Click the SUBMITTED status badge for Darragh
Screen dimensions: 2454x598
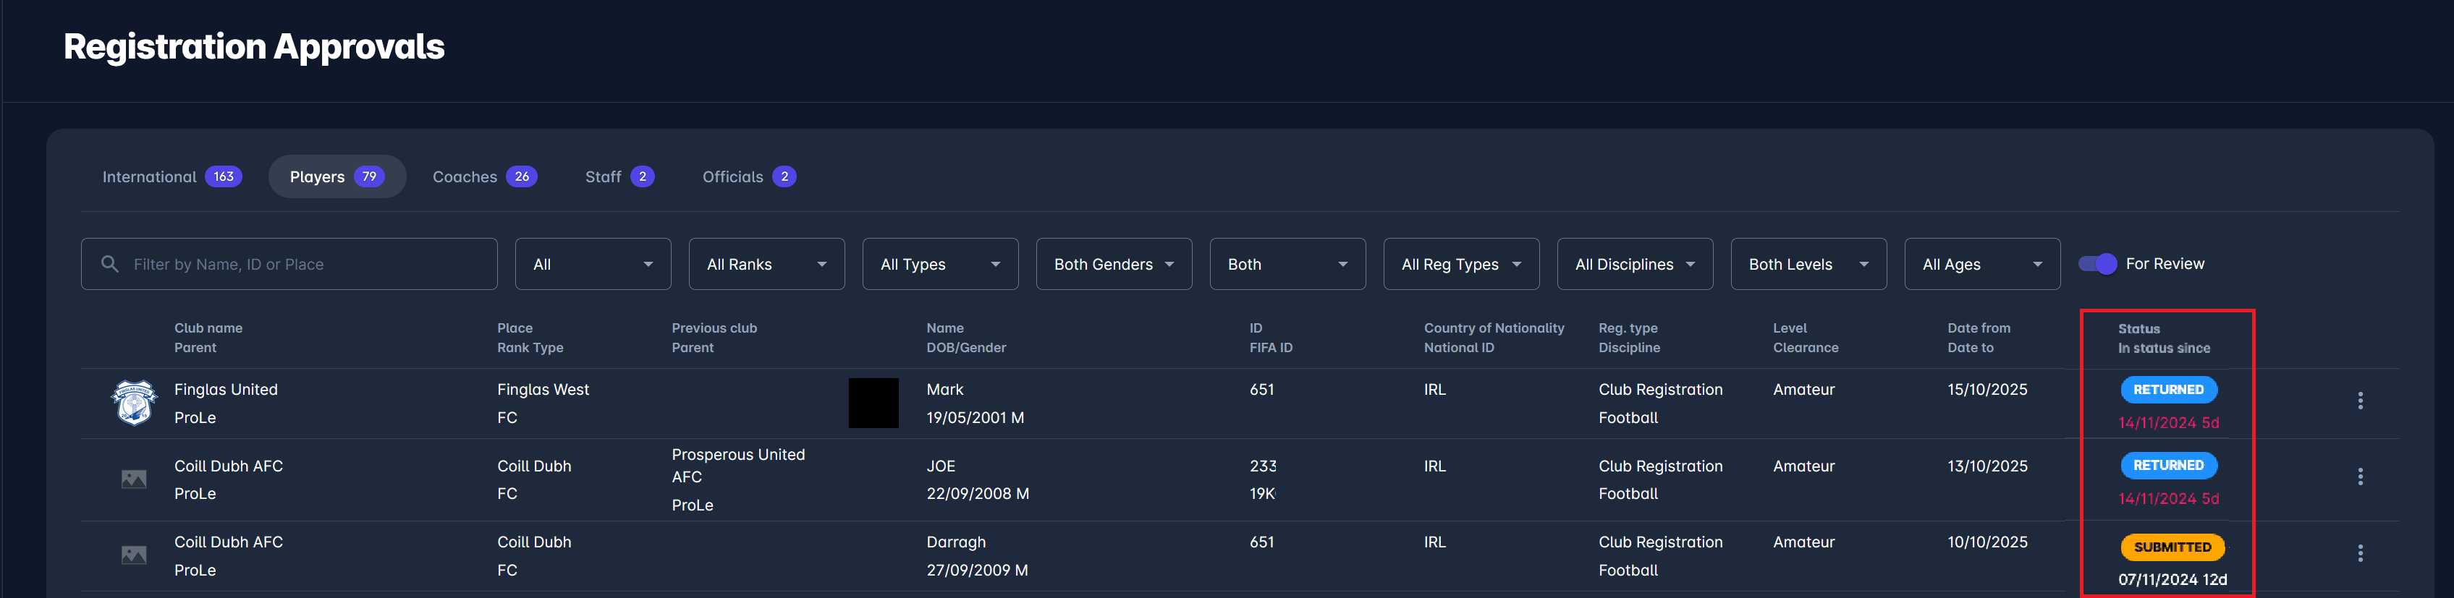pyautogui.click(x=2171, y=547)
